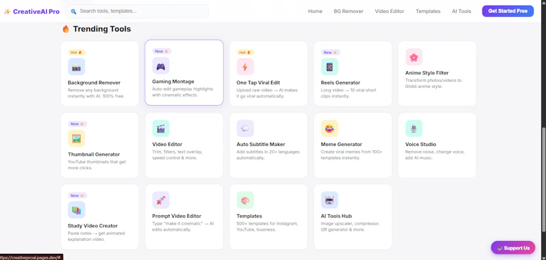This screenshot has width=546, height=260.
Task: Click the One Tap Viral Edit lightning icon
Action: coord(245,67)
